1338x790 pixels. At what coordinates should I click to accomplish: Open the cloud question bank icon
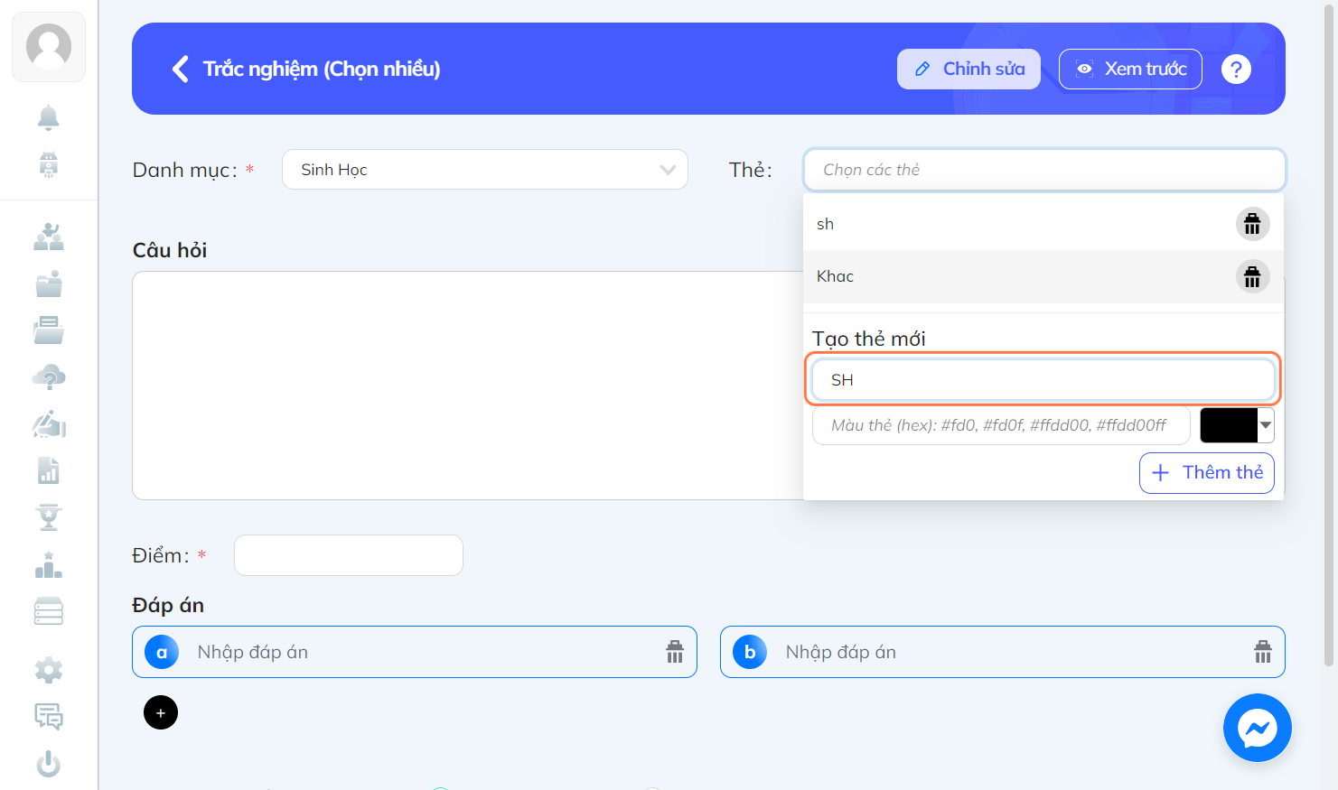[x=49, y=376]
